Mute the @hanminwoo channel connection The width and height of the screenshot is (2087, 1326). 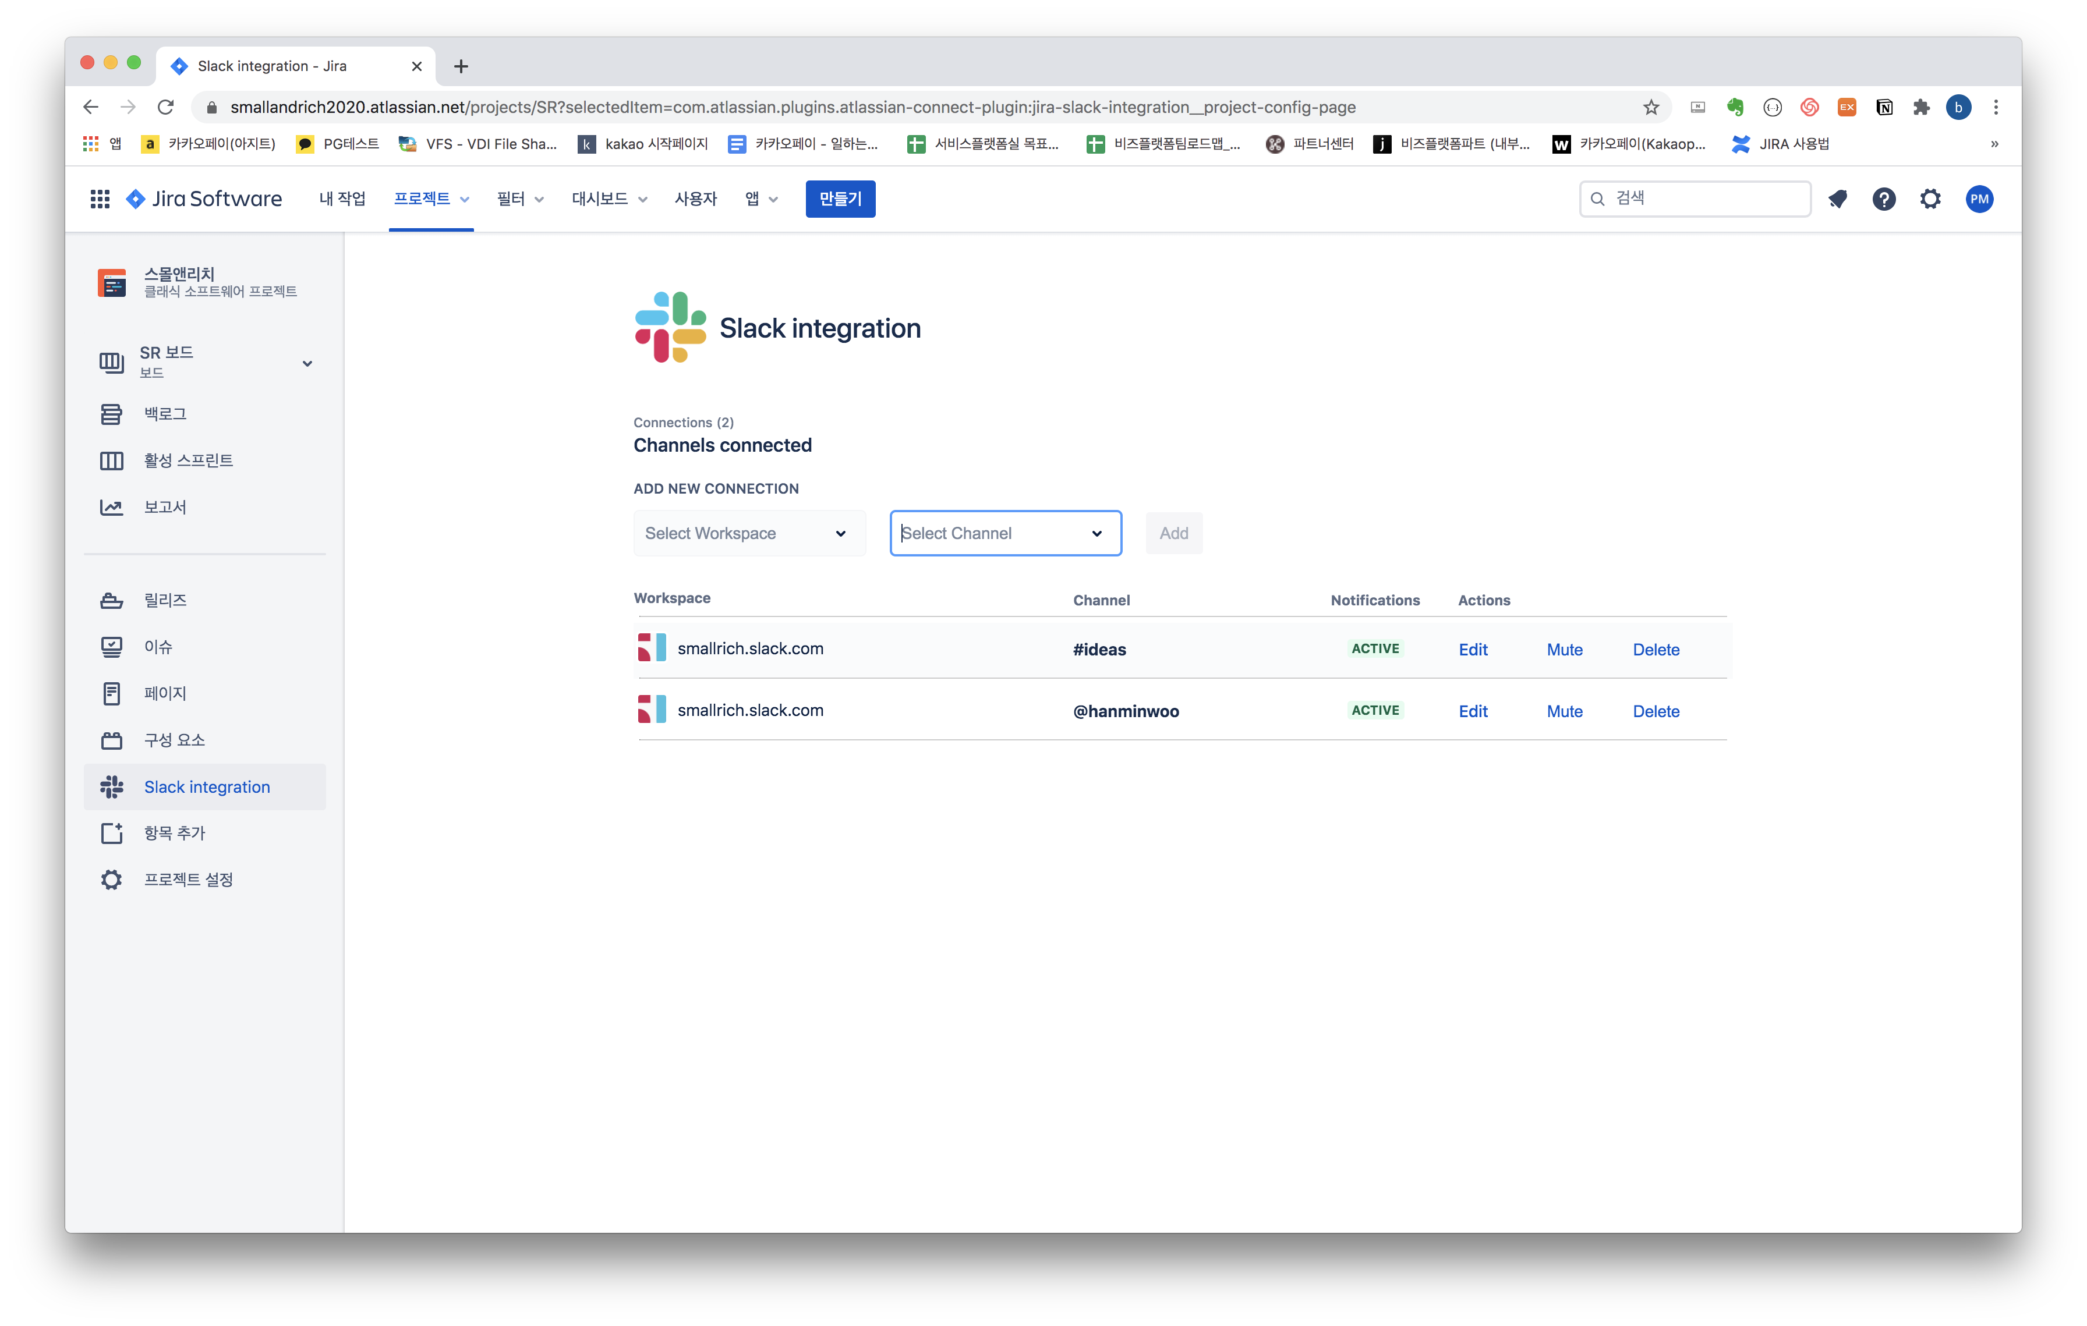pyautogui.click(x=1565, y=711)
